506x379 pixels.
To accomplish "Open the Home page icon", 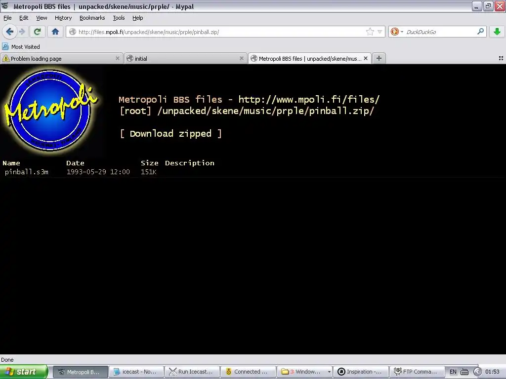I will [55, 32].
